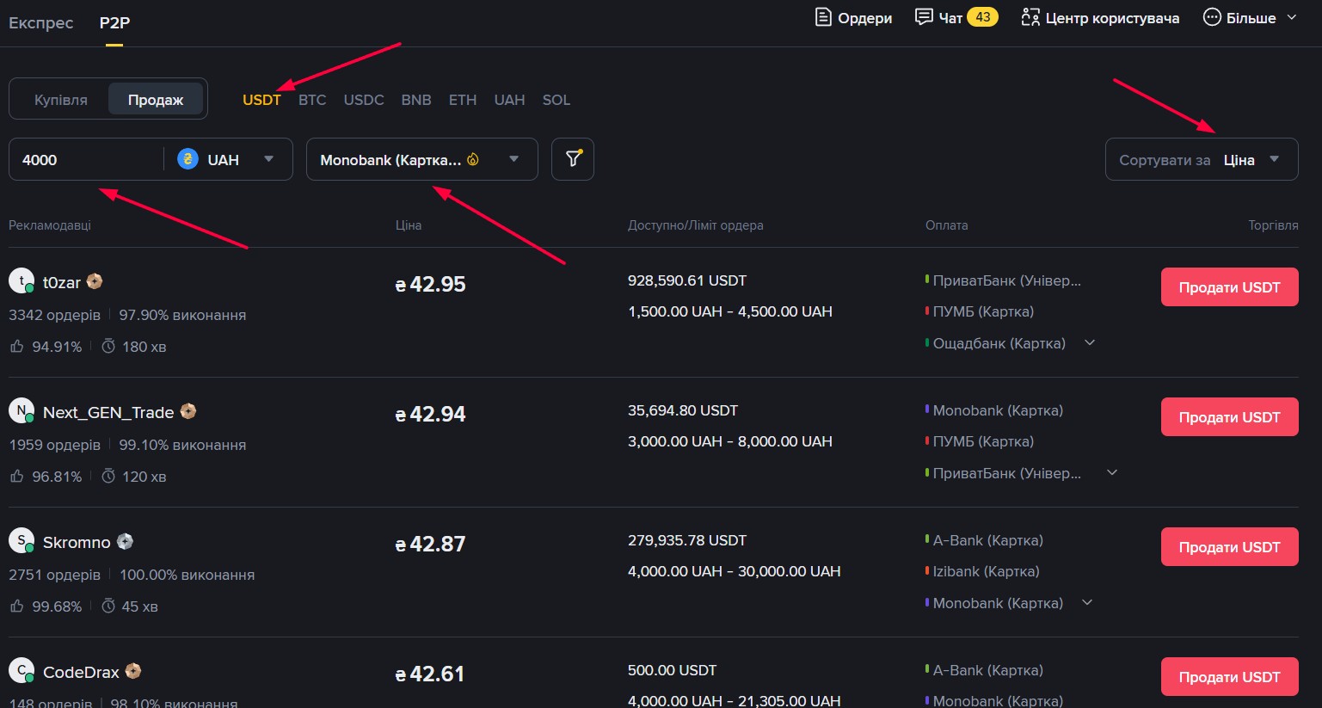
Task: Open the Monobank payment method dropdown
Action: 422,159
